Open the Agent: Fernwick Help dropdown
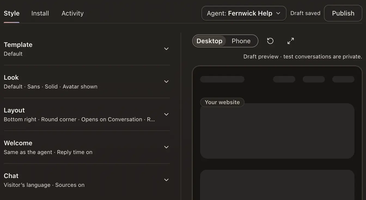The width and height of the screenshot is (366, 200). [244, 13]
